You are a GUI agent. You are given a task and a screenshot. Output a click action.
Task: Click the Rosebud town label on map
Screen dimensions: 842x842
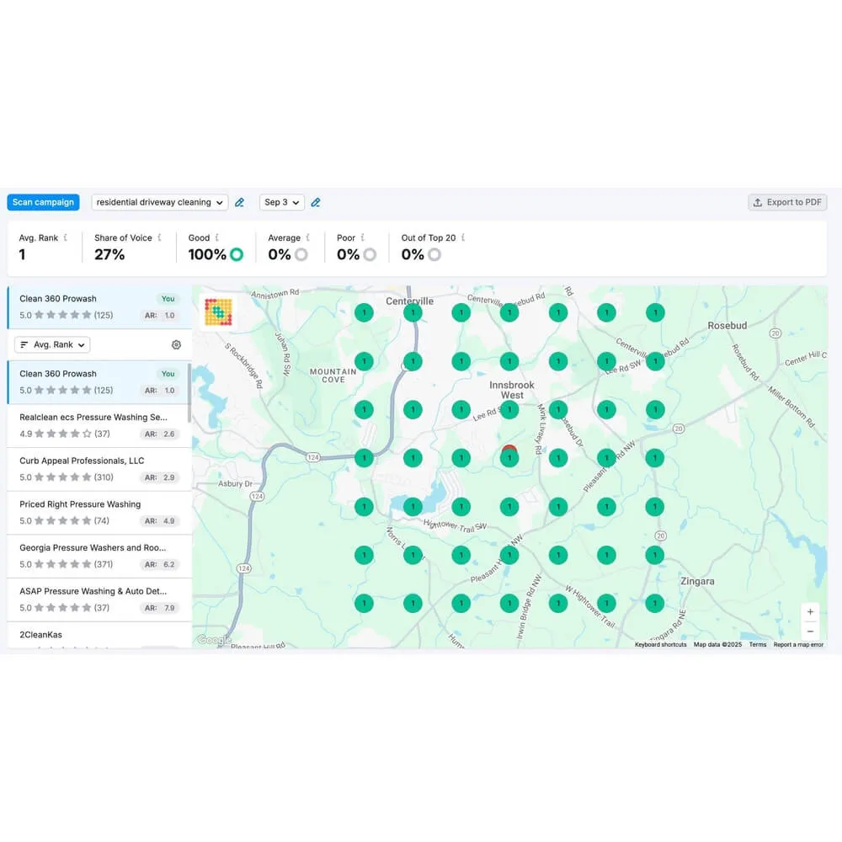[x=727, y=325]
